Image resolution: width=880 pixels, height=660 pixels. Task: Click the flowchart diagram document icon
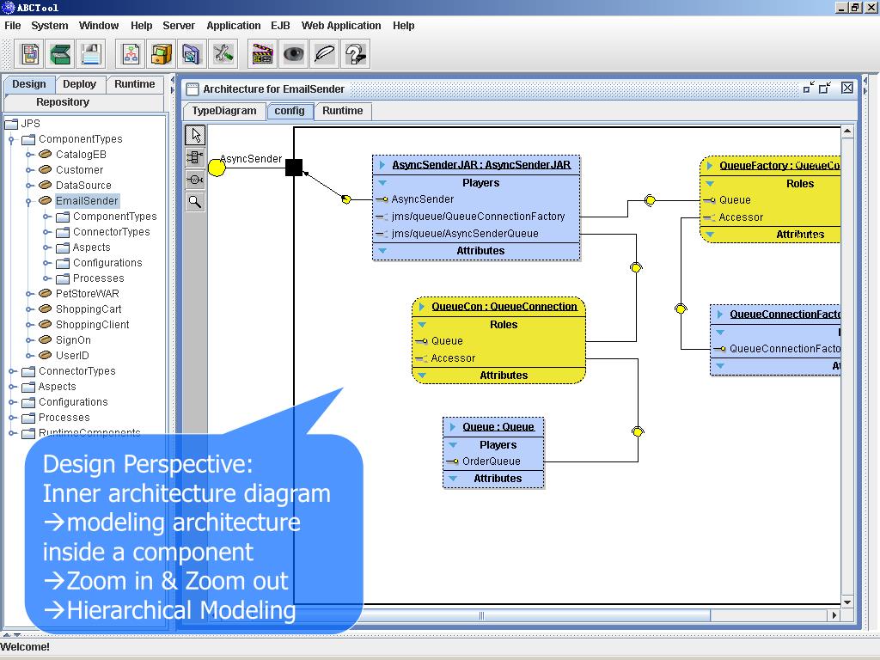tap(131, 54)
